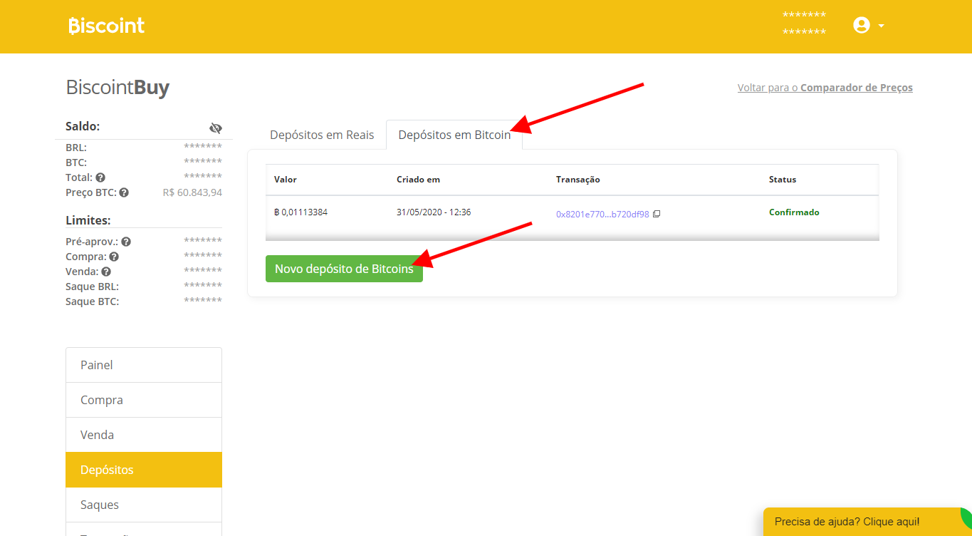Click the Limites section heading
The width and height of the screenshot is (972, 536).
[x=88, y=220]
